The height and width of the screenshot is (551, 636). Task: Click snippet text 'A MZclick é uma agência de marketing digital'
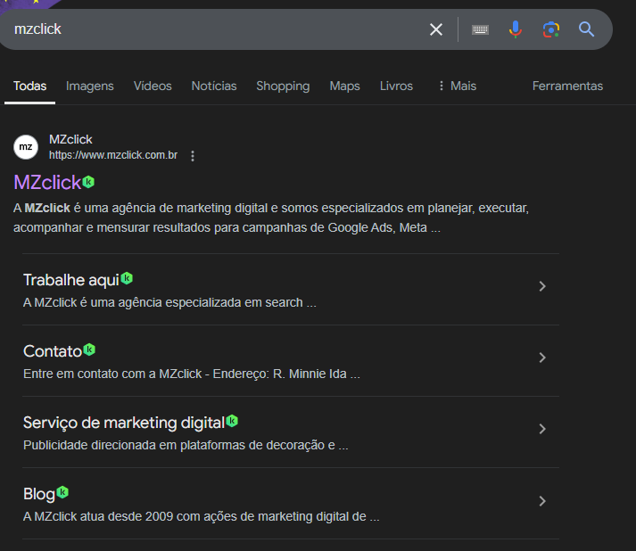(x=140, y=208)
